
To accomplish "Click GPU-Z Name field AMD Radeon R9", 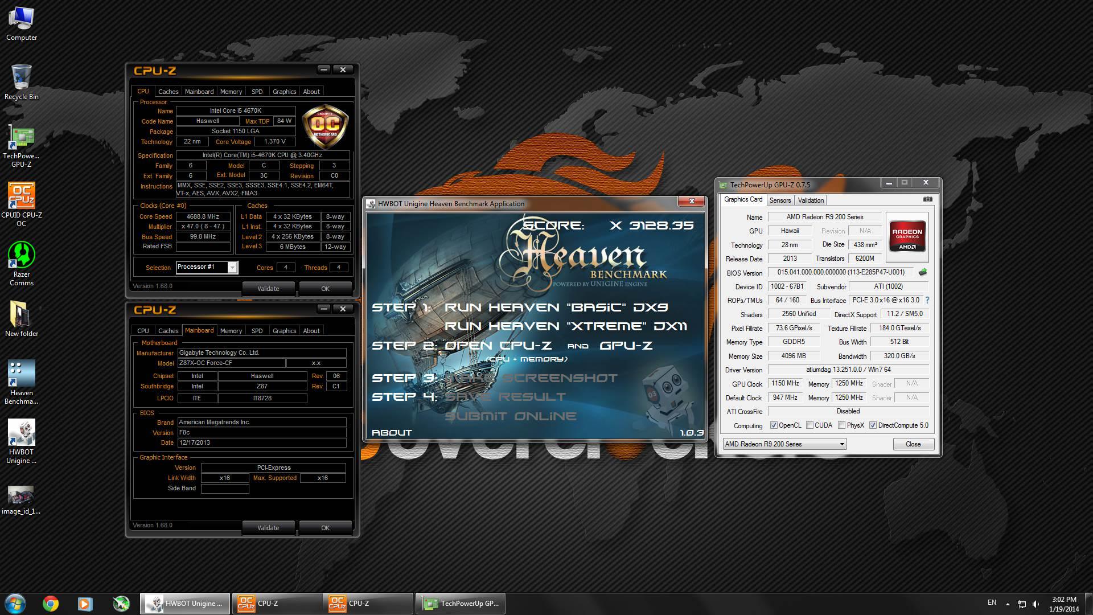I will pyautogui.click(x=825, y=217).
